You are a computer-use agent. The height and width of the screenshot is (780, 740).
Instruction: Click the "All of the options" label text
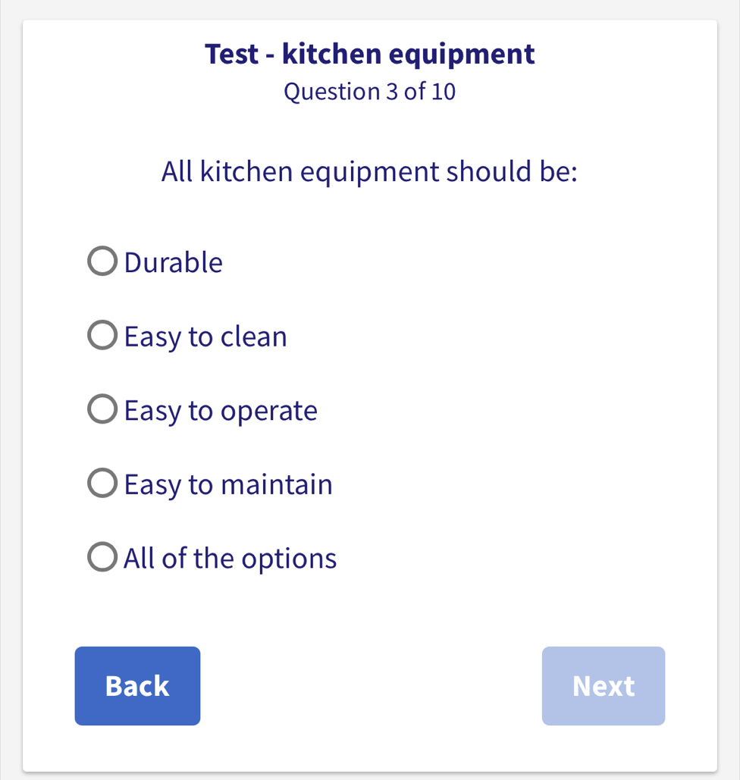pos(229,557)
